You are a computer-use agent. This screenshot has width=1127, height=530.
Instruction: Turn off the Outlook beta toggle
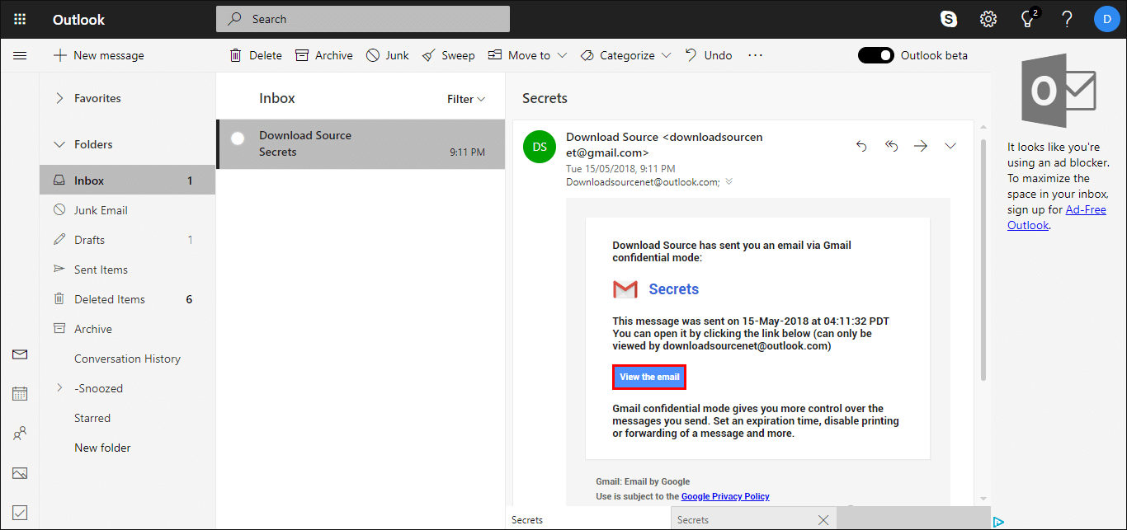pyautogui.click(x=875, y=55)
